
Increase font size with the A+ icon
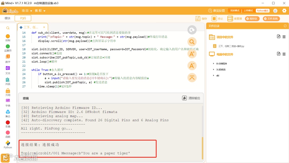click(192, 54)
